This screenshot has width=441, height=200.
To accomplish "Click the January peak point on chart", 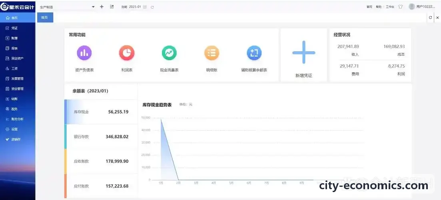I will pyautogui.click(x=161, y=119).
